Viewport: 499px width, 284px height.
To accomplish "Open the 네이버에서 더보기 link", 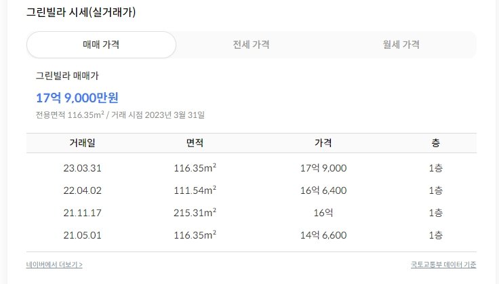I will tap(54, 264).
